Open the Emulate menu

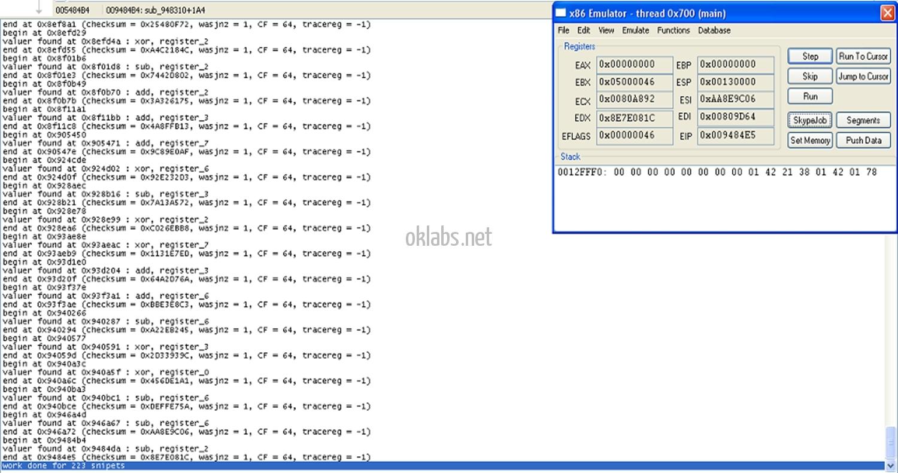(635, 30)
